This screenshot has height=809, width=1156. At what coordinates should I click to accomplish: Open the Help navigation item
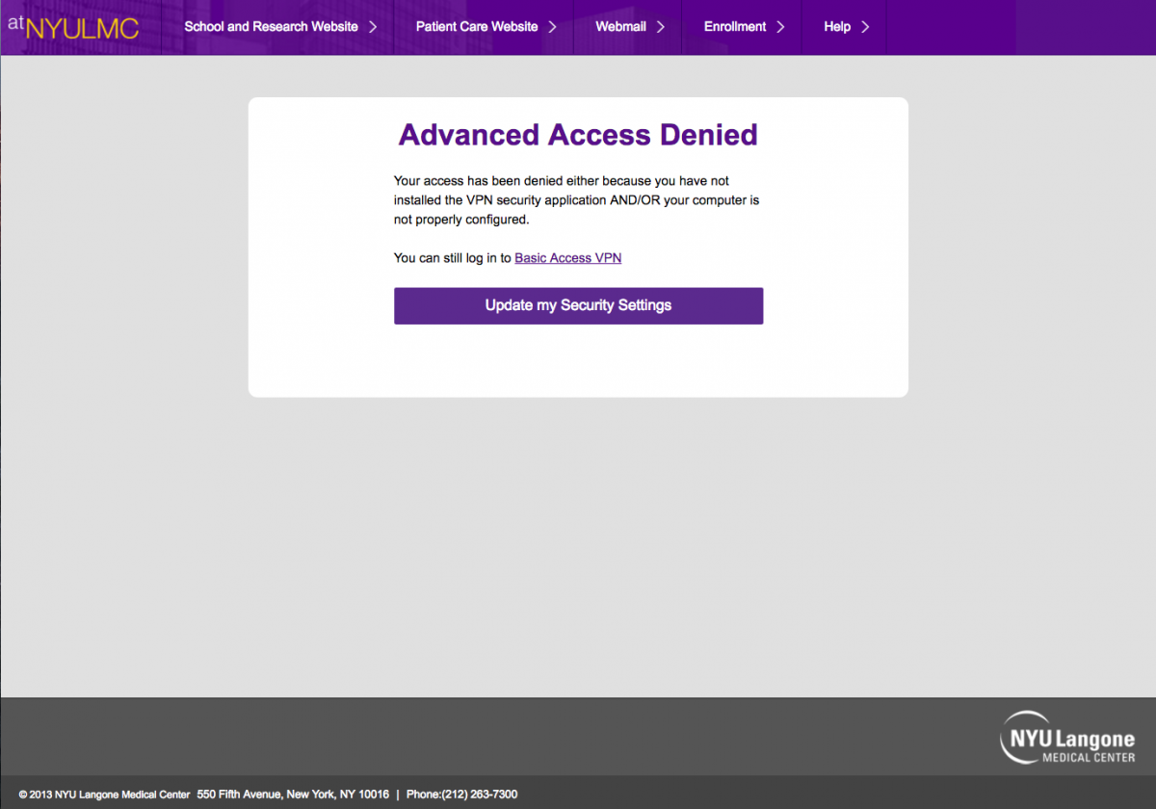click(837, 27)
